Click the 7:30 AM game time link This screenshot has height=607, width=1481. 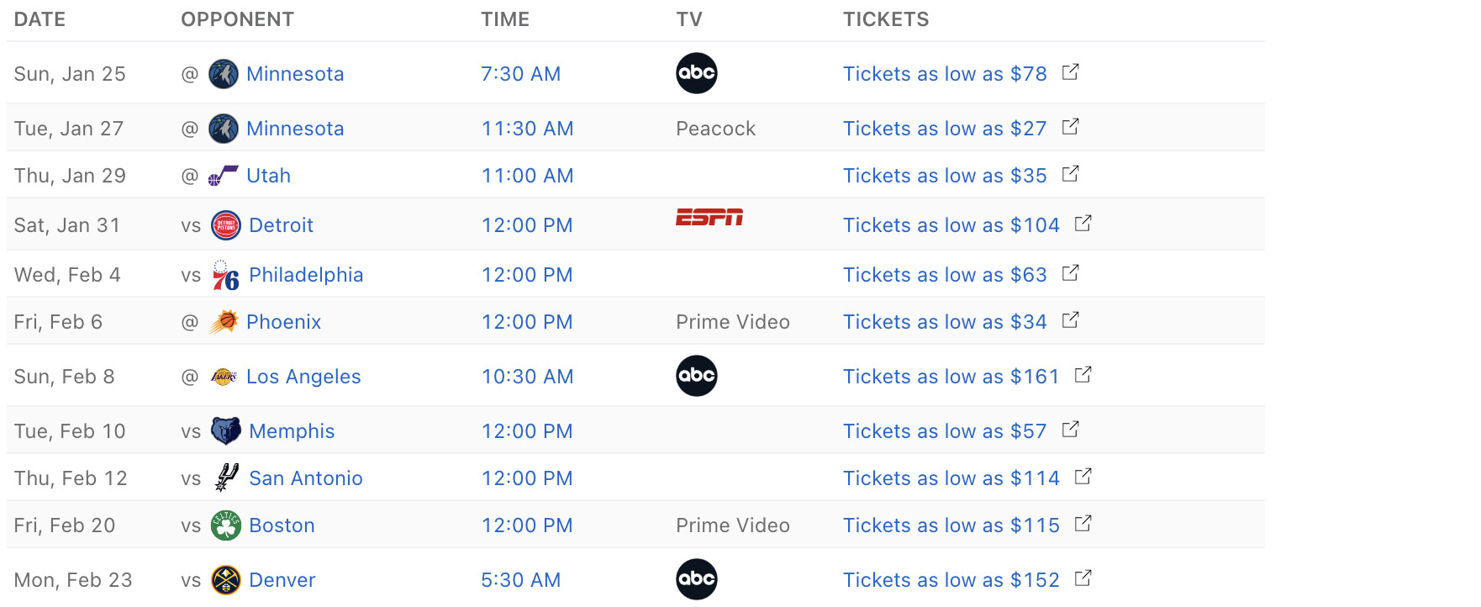coord(520,74)
